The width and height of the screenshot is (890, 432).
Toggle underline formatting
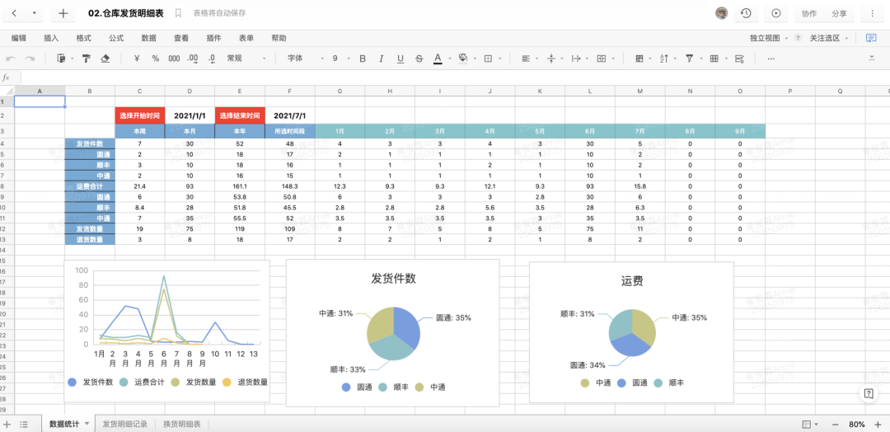point(400,59)
